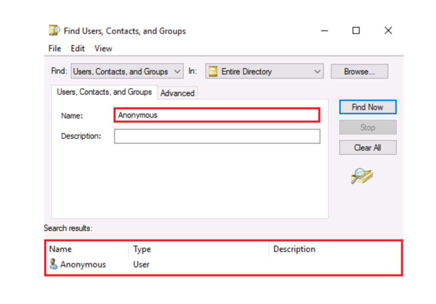The image size is (436, 304).
Task: Click the Browse... button
Action: pyautogui.click(x=359, y=72)
